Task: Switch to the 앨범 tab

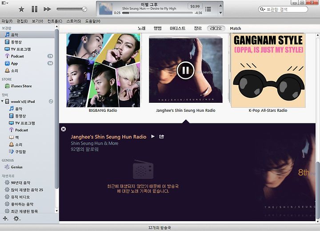Action: (x=157, y=28)
